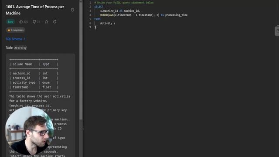The image size is (279, 157).
Task: Open the locked Companies tag
Action: 16,30
